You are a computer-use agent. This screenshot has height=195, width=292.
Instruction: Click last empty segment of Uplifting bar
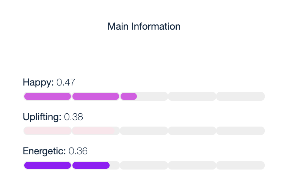240,131
